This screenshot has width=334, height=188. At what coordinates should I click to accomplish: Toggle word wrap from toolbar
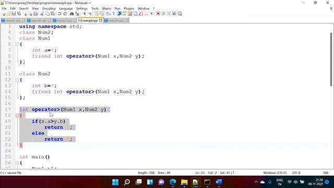(108, 14)
